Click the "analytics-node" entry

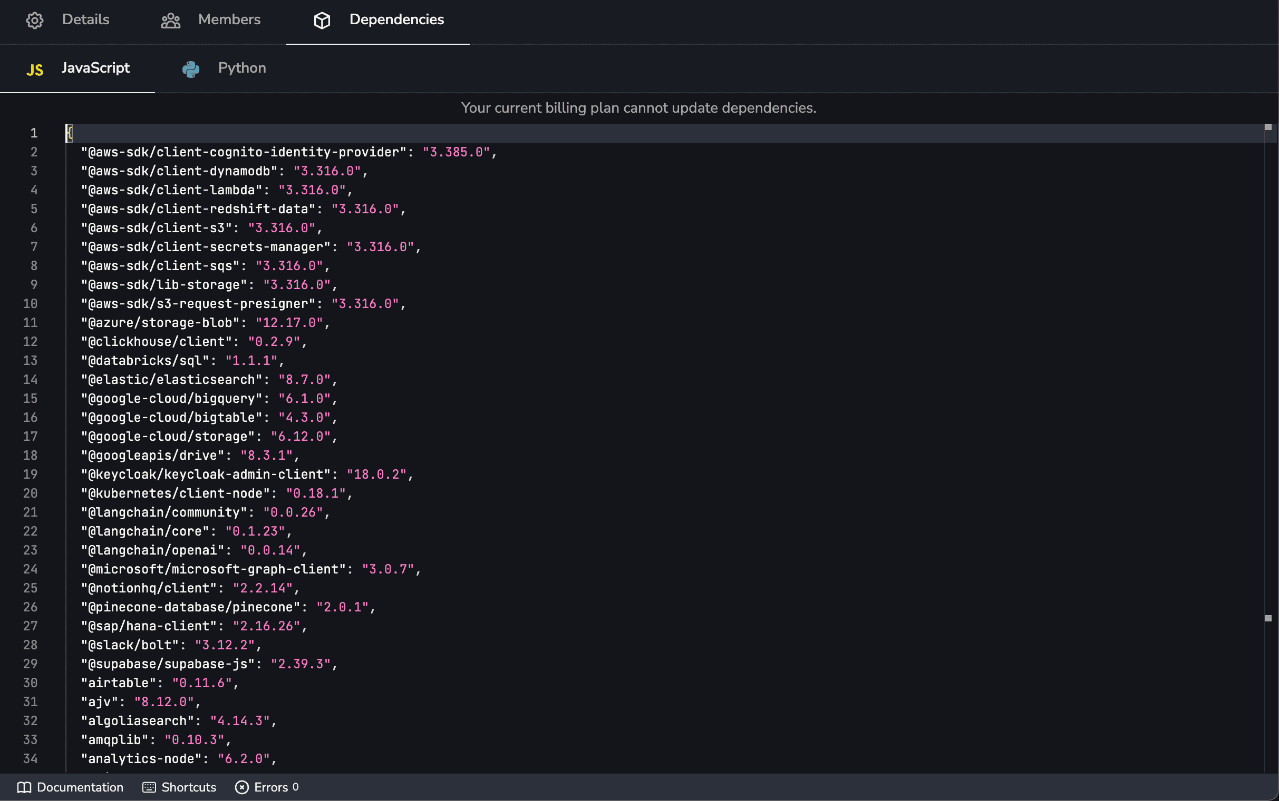coord(179,759)
